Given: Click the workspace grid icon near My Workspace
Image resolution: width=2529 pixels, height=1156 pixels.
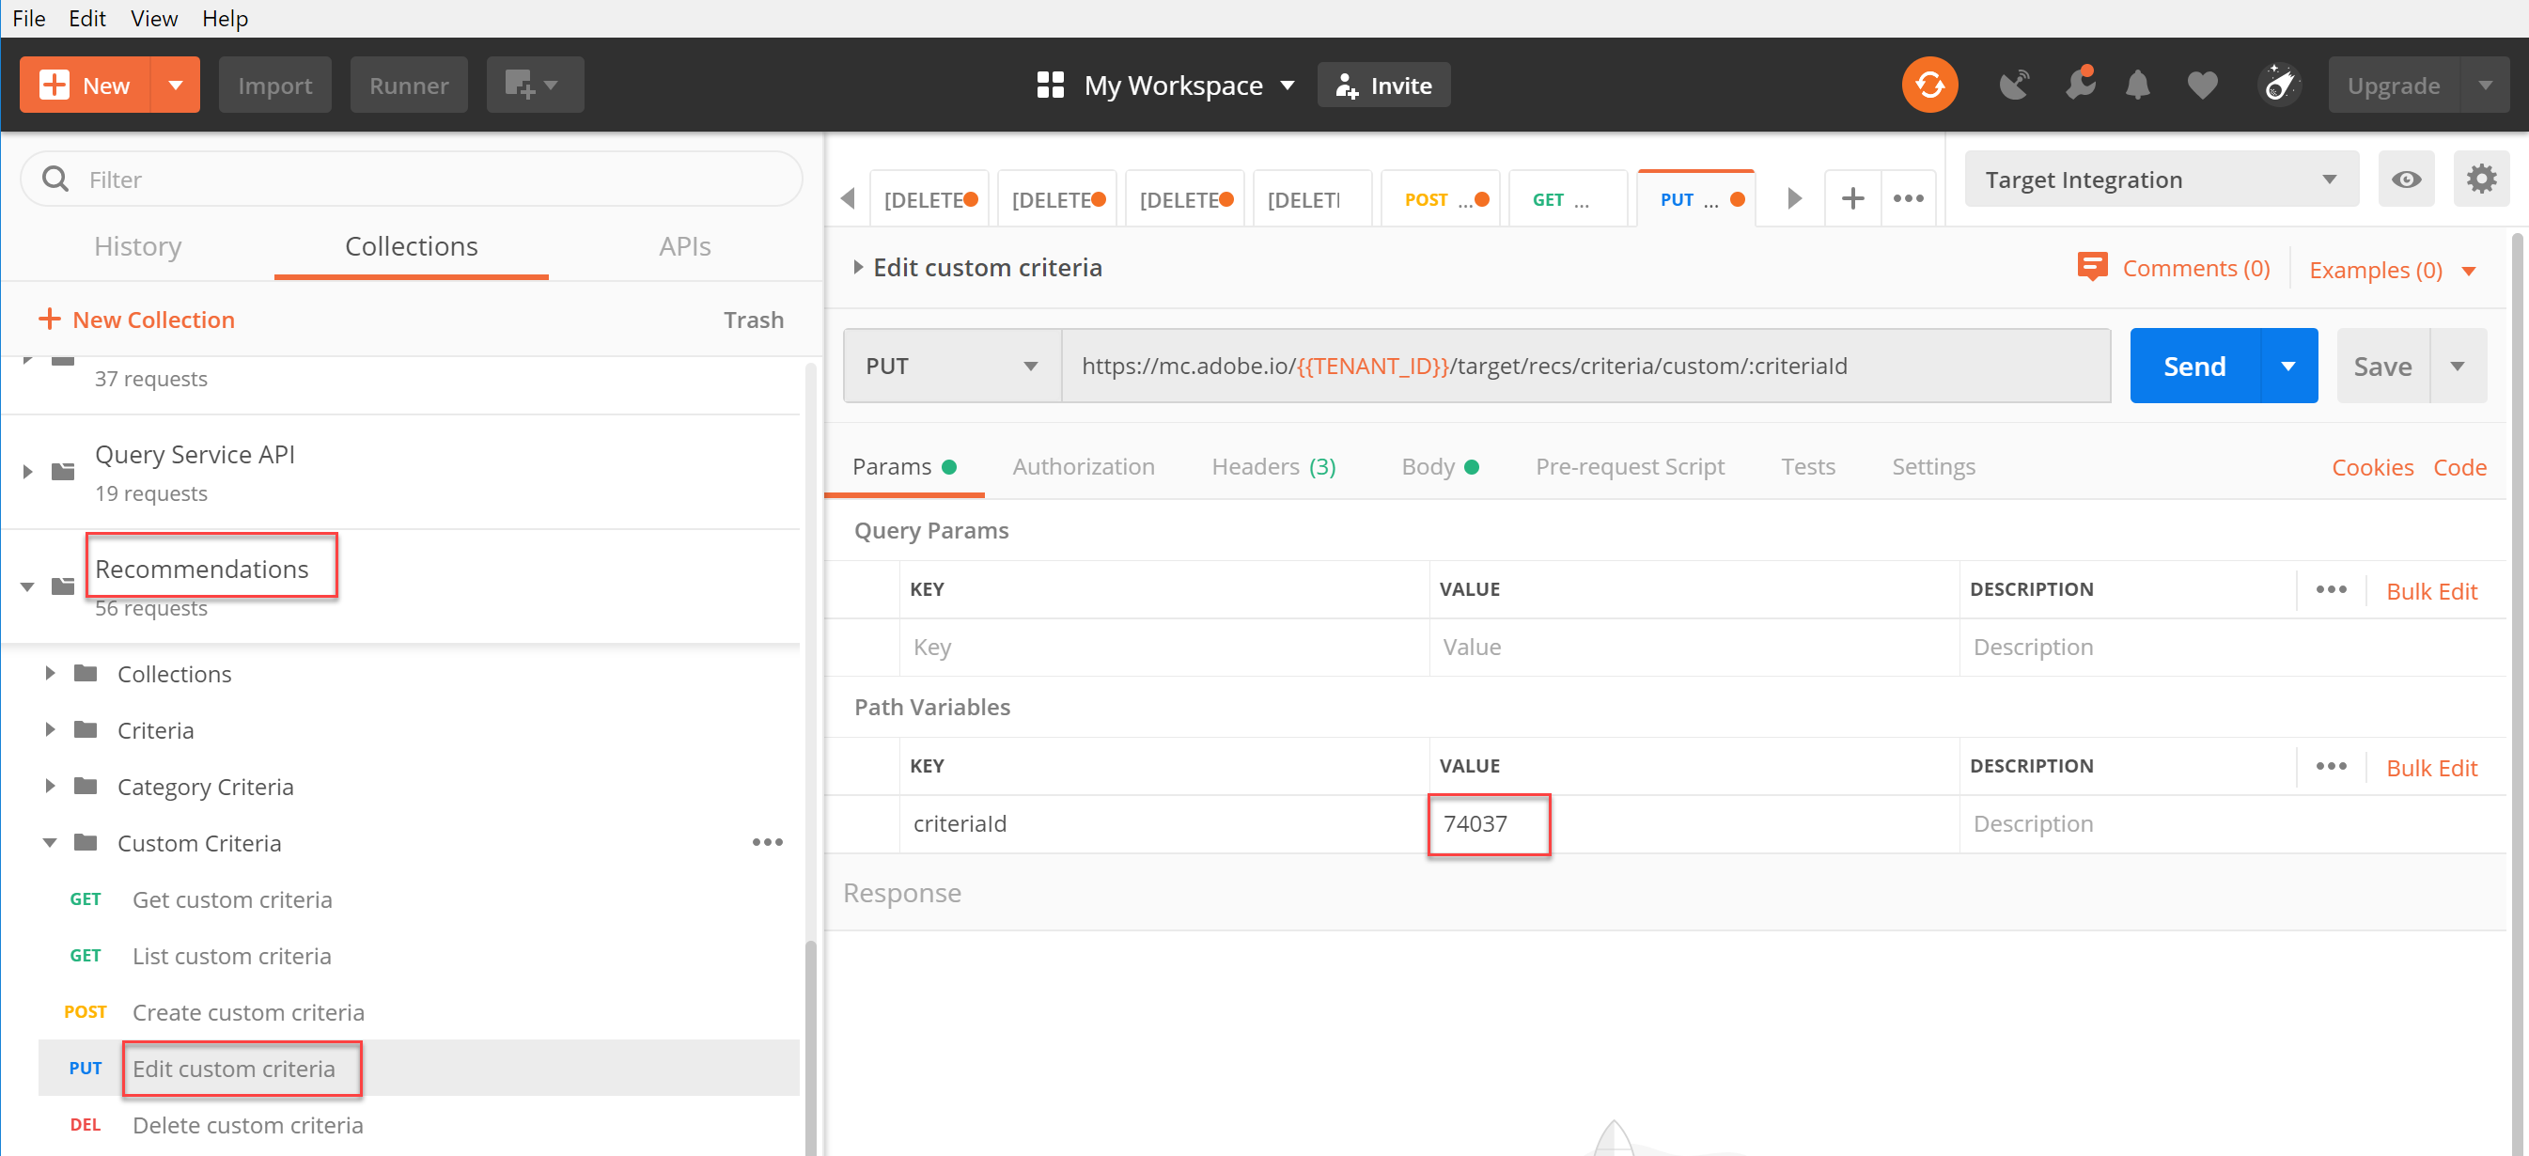Looking at the screenshot, I should coord(1050,85).
